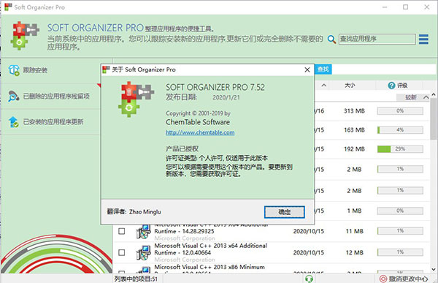Viewport: 438px width, 283px height.
Task: Click Microsoft Visual C++ 2013 x86 Minimum row
Action: (271, 269)
